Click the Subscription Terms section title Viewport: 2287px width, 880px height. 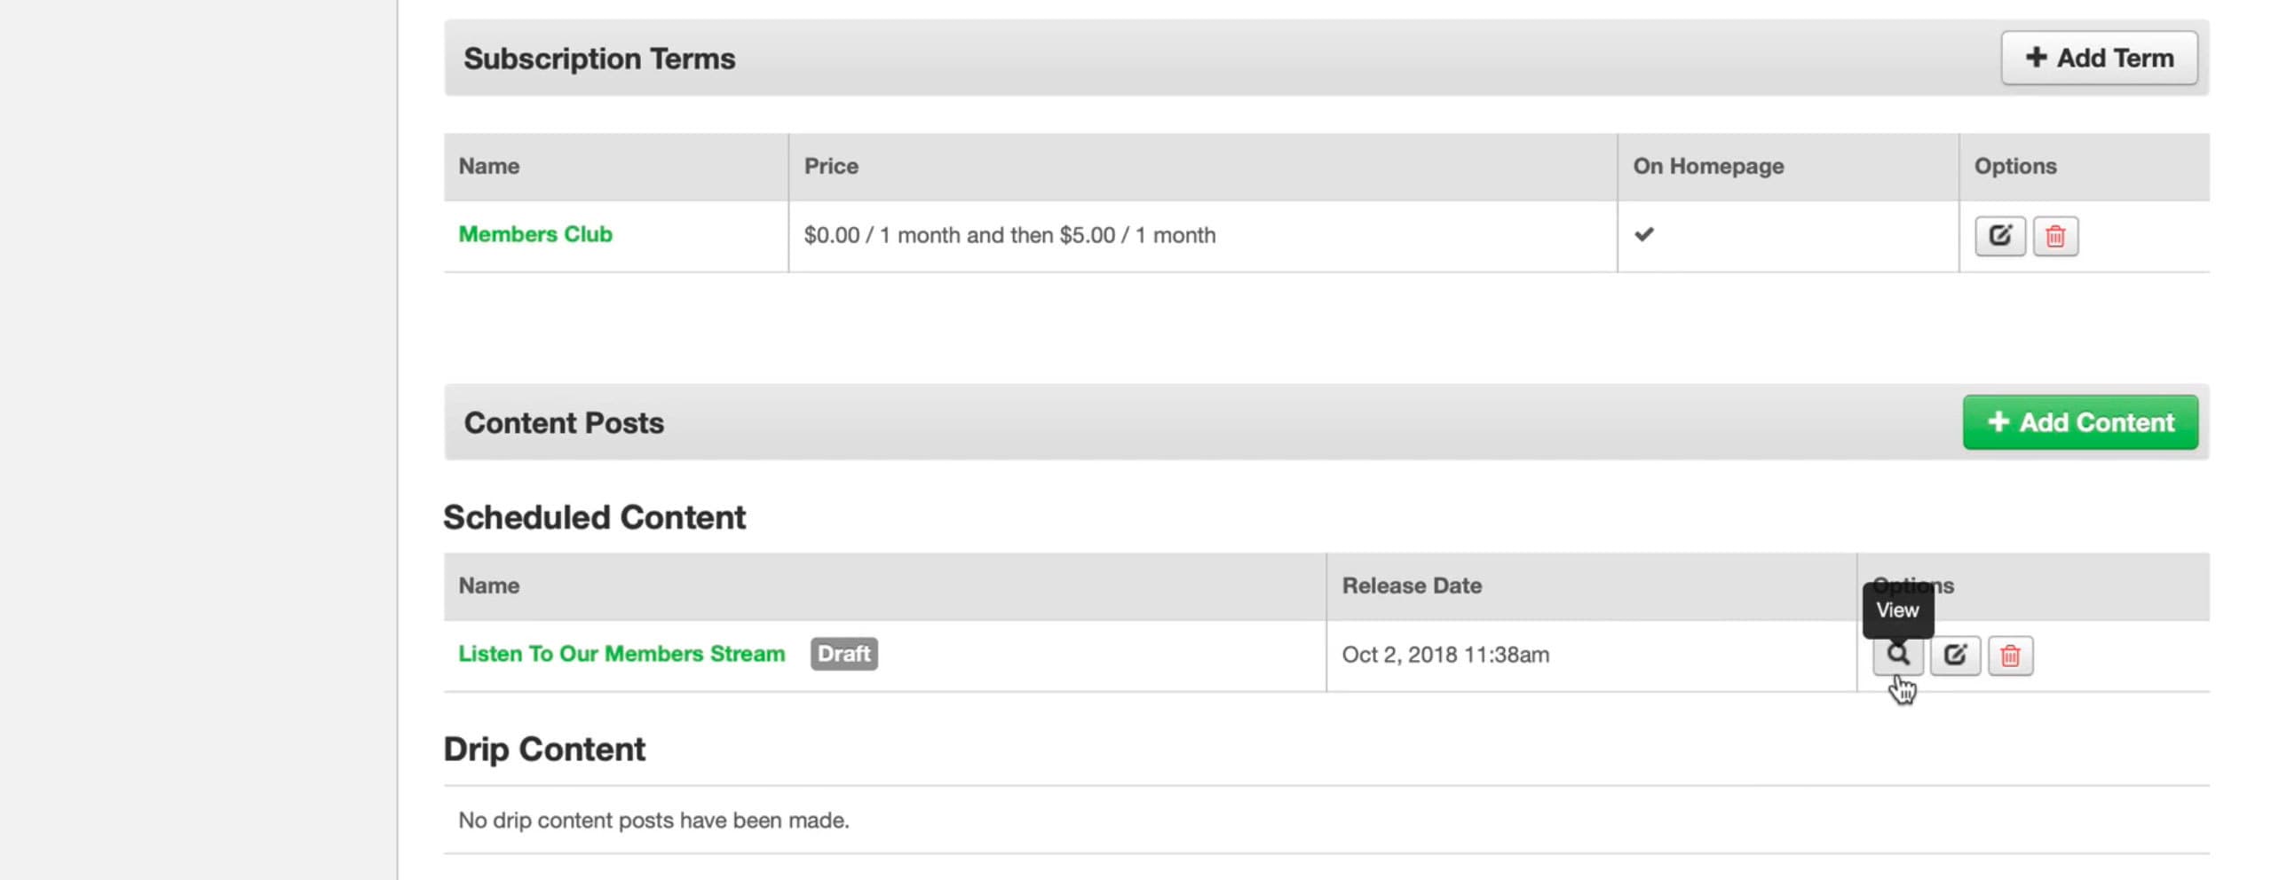[x=599, y=59]
